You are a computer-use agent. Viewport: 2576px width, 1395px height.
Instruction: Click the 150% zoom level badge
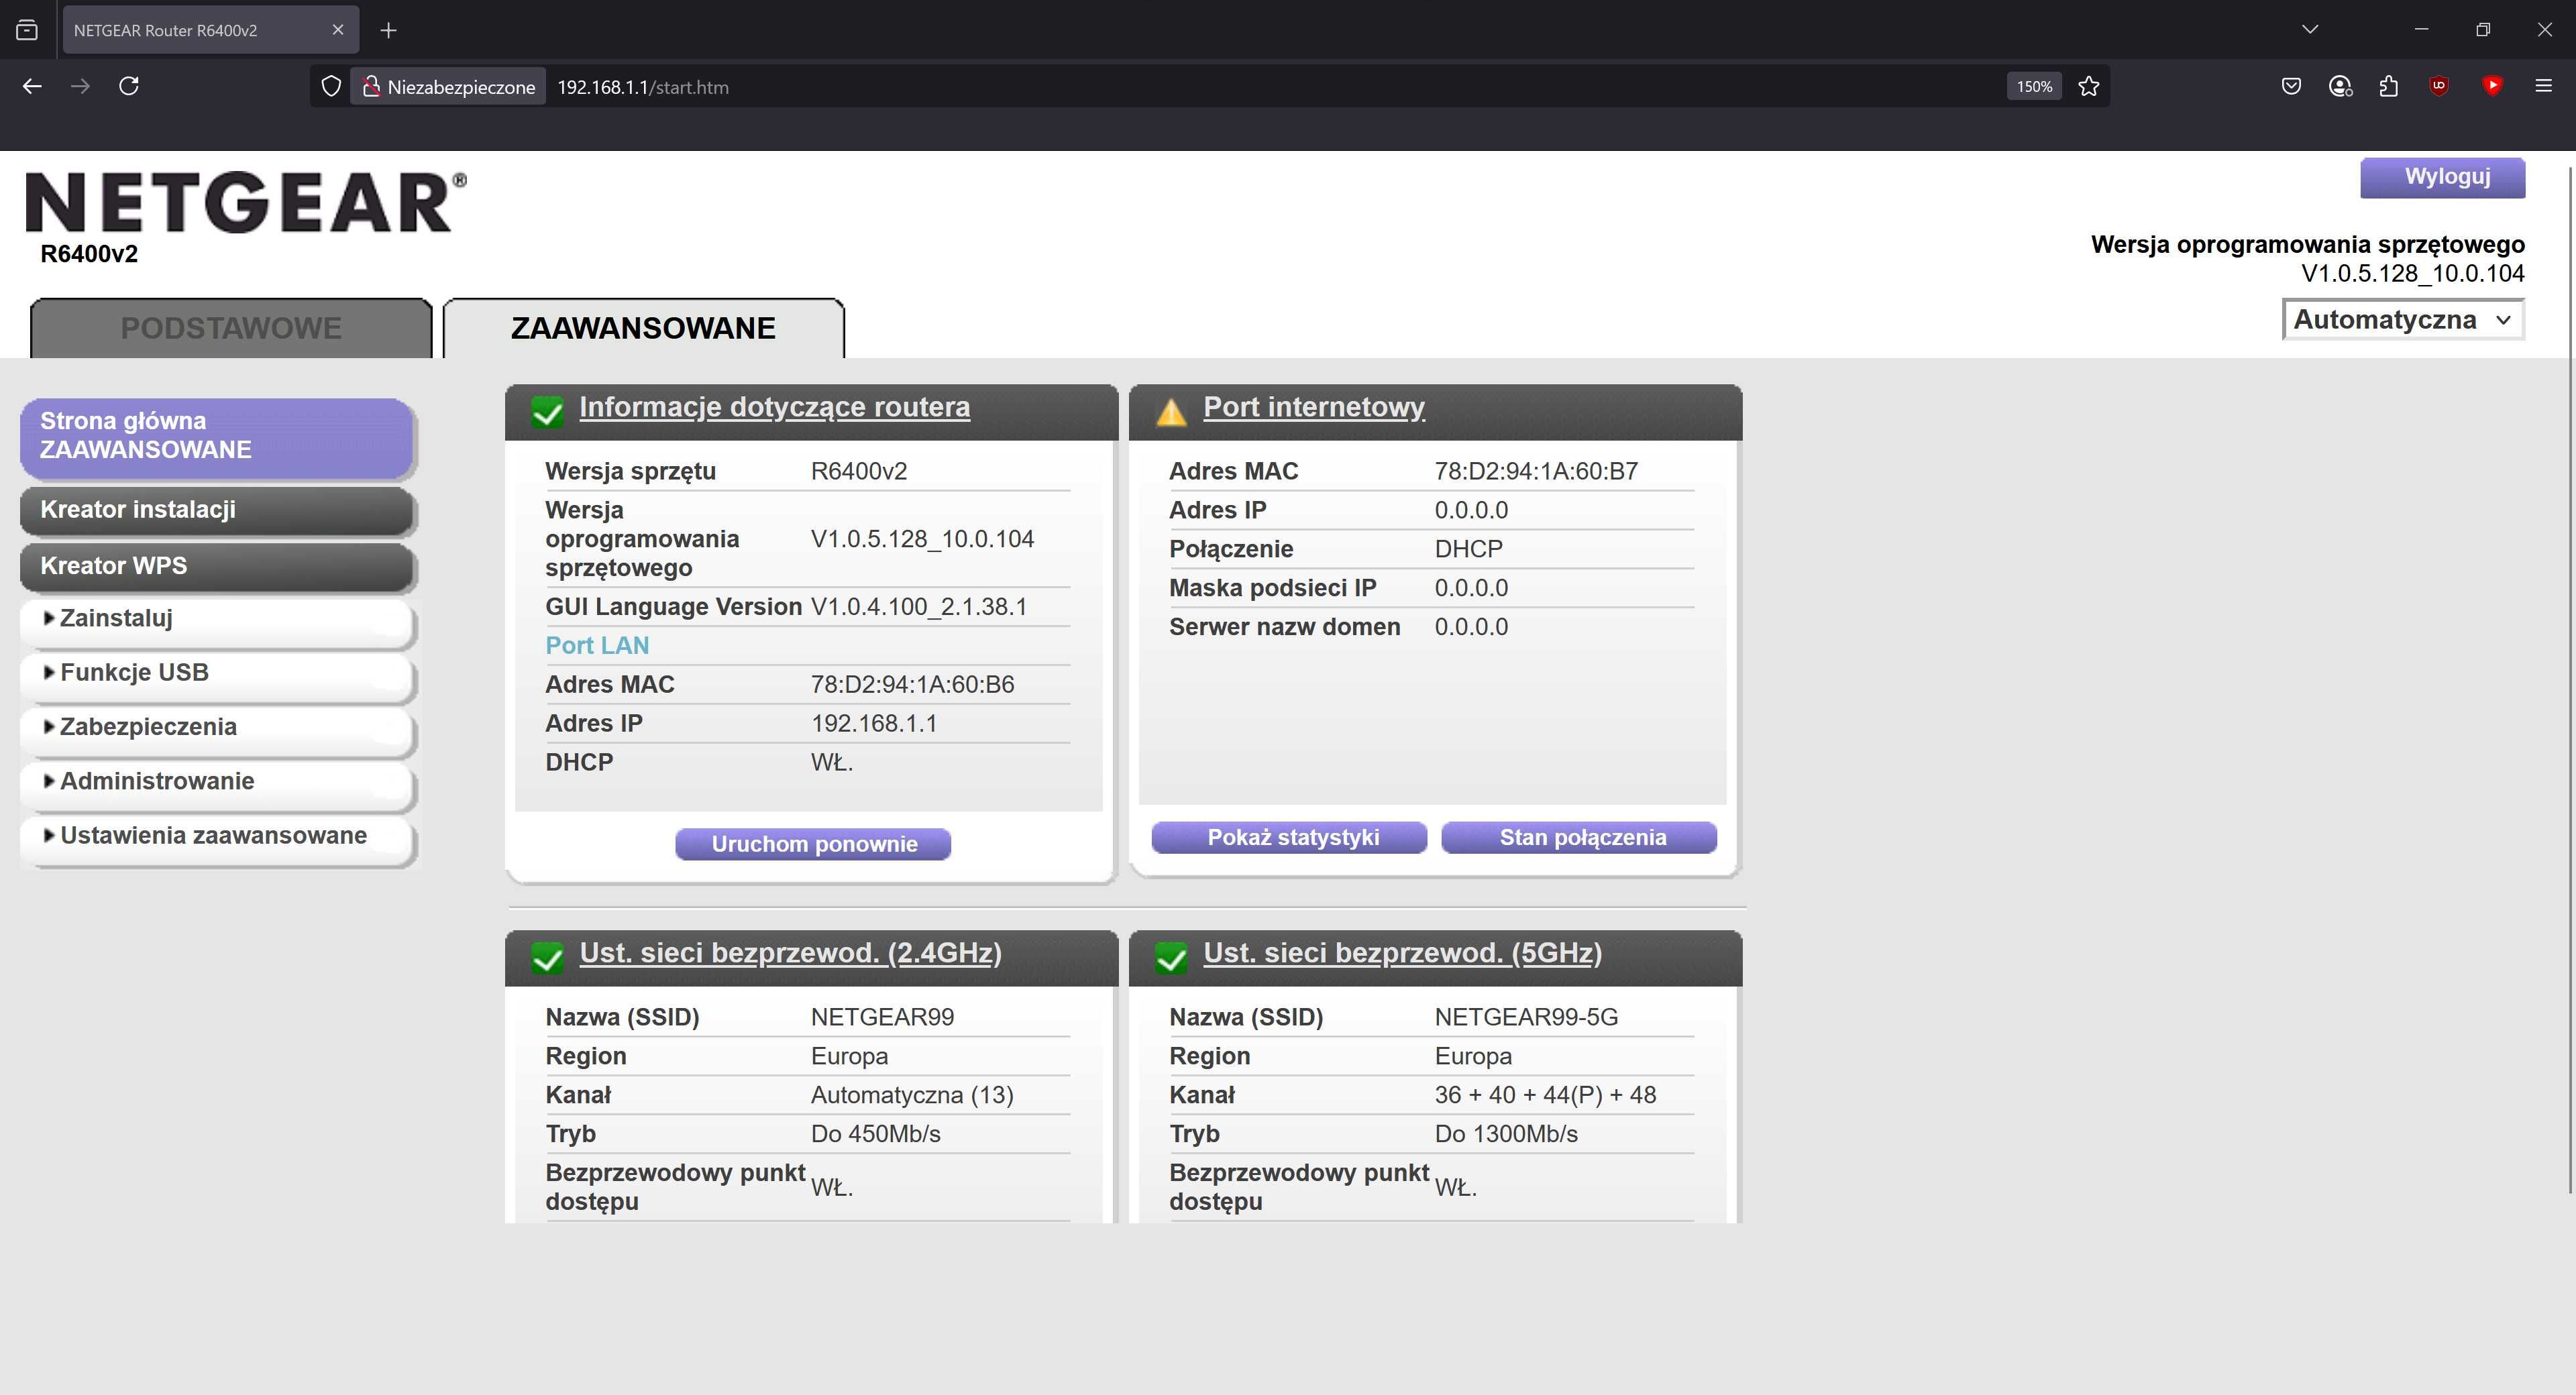(2034, 87)
